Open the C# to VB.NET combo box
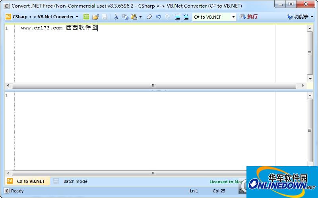 point(214,17)
